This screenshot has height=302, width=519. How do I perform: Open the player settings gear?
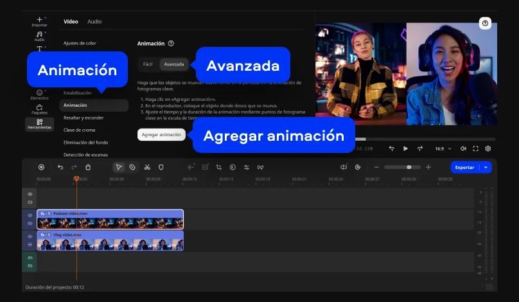(x=488, y=148)
